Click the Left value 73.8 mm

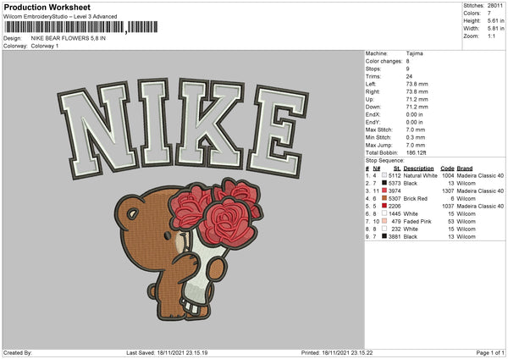[x=417, y=84]
